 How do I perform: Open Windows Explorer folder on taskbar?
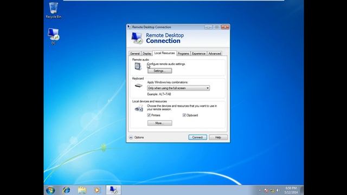tap(82, 190)
